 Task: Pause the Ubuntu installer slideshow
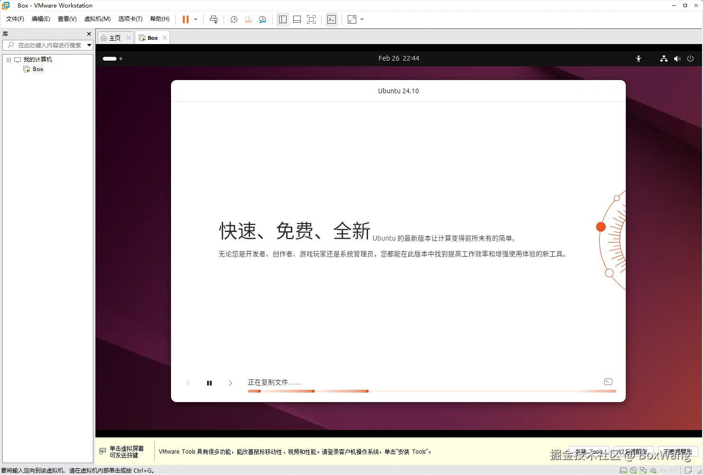tap(209, 383)
